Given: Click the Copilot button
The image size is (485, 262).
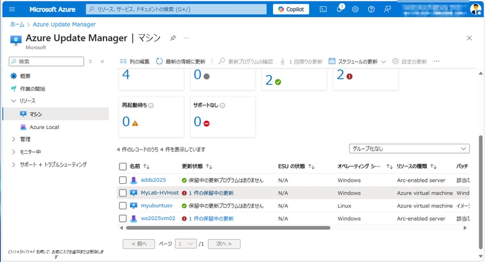Looking at the screenshot, I should point(291,10).
